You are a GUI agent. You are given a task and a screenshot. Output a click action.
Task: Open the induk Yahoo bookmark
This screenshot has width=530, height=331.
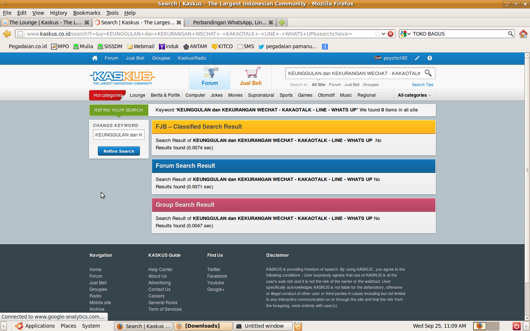[x=169, y=46]
